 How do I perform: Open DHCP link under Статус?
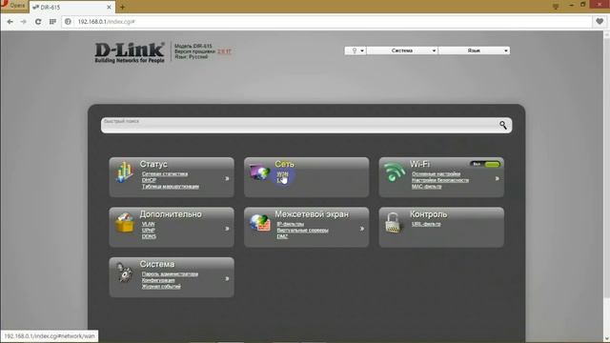(x=149, y=180)
